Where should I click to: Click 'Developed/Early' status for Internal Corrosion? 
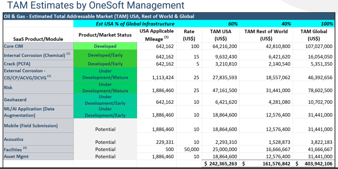(x=105, y=55)
